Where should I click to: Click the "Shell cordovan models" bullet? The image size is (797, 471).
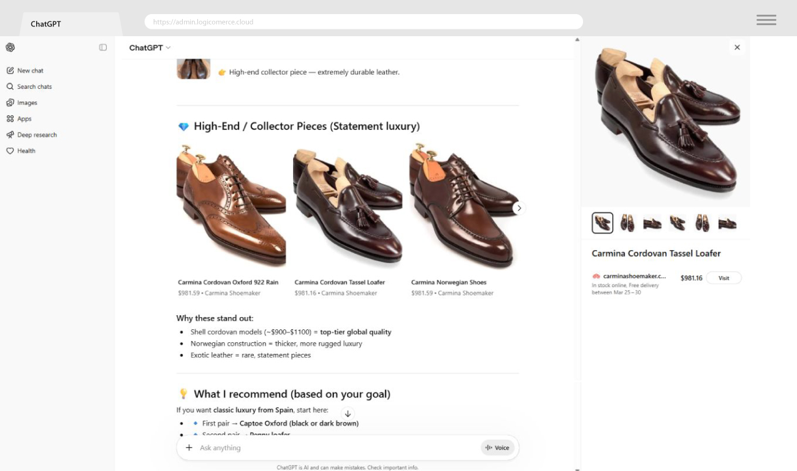291,332
